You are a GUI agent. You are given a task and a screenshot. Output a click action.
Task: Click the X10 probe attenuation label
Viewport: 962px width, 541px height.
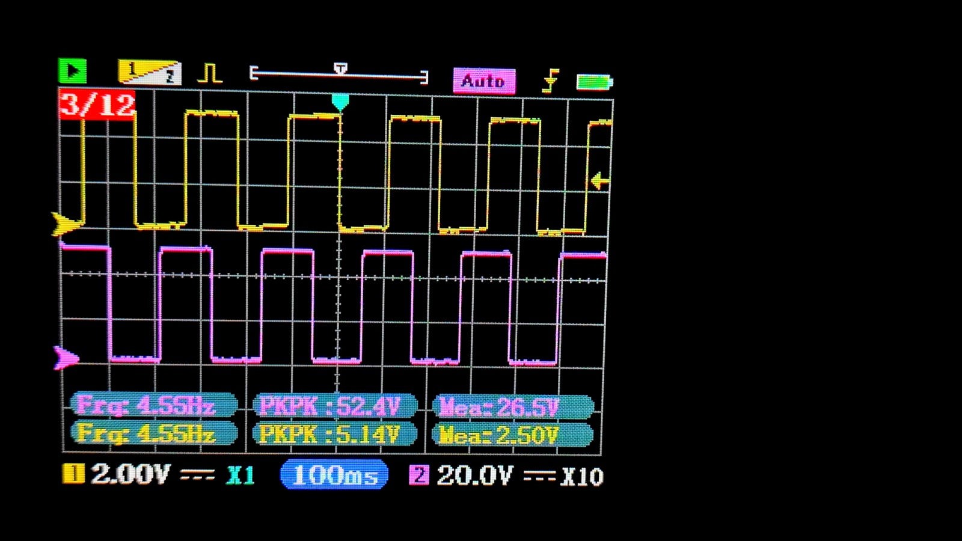pyautogui.click(x=582, y=477)
